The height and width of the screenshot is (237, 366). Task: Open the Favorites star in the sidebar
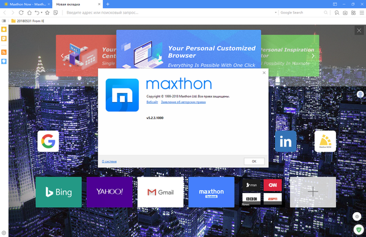pyautogui.click(x=4, y=29)
